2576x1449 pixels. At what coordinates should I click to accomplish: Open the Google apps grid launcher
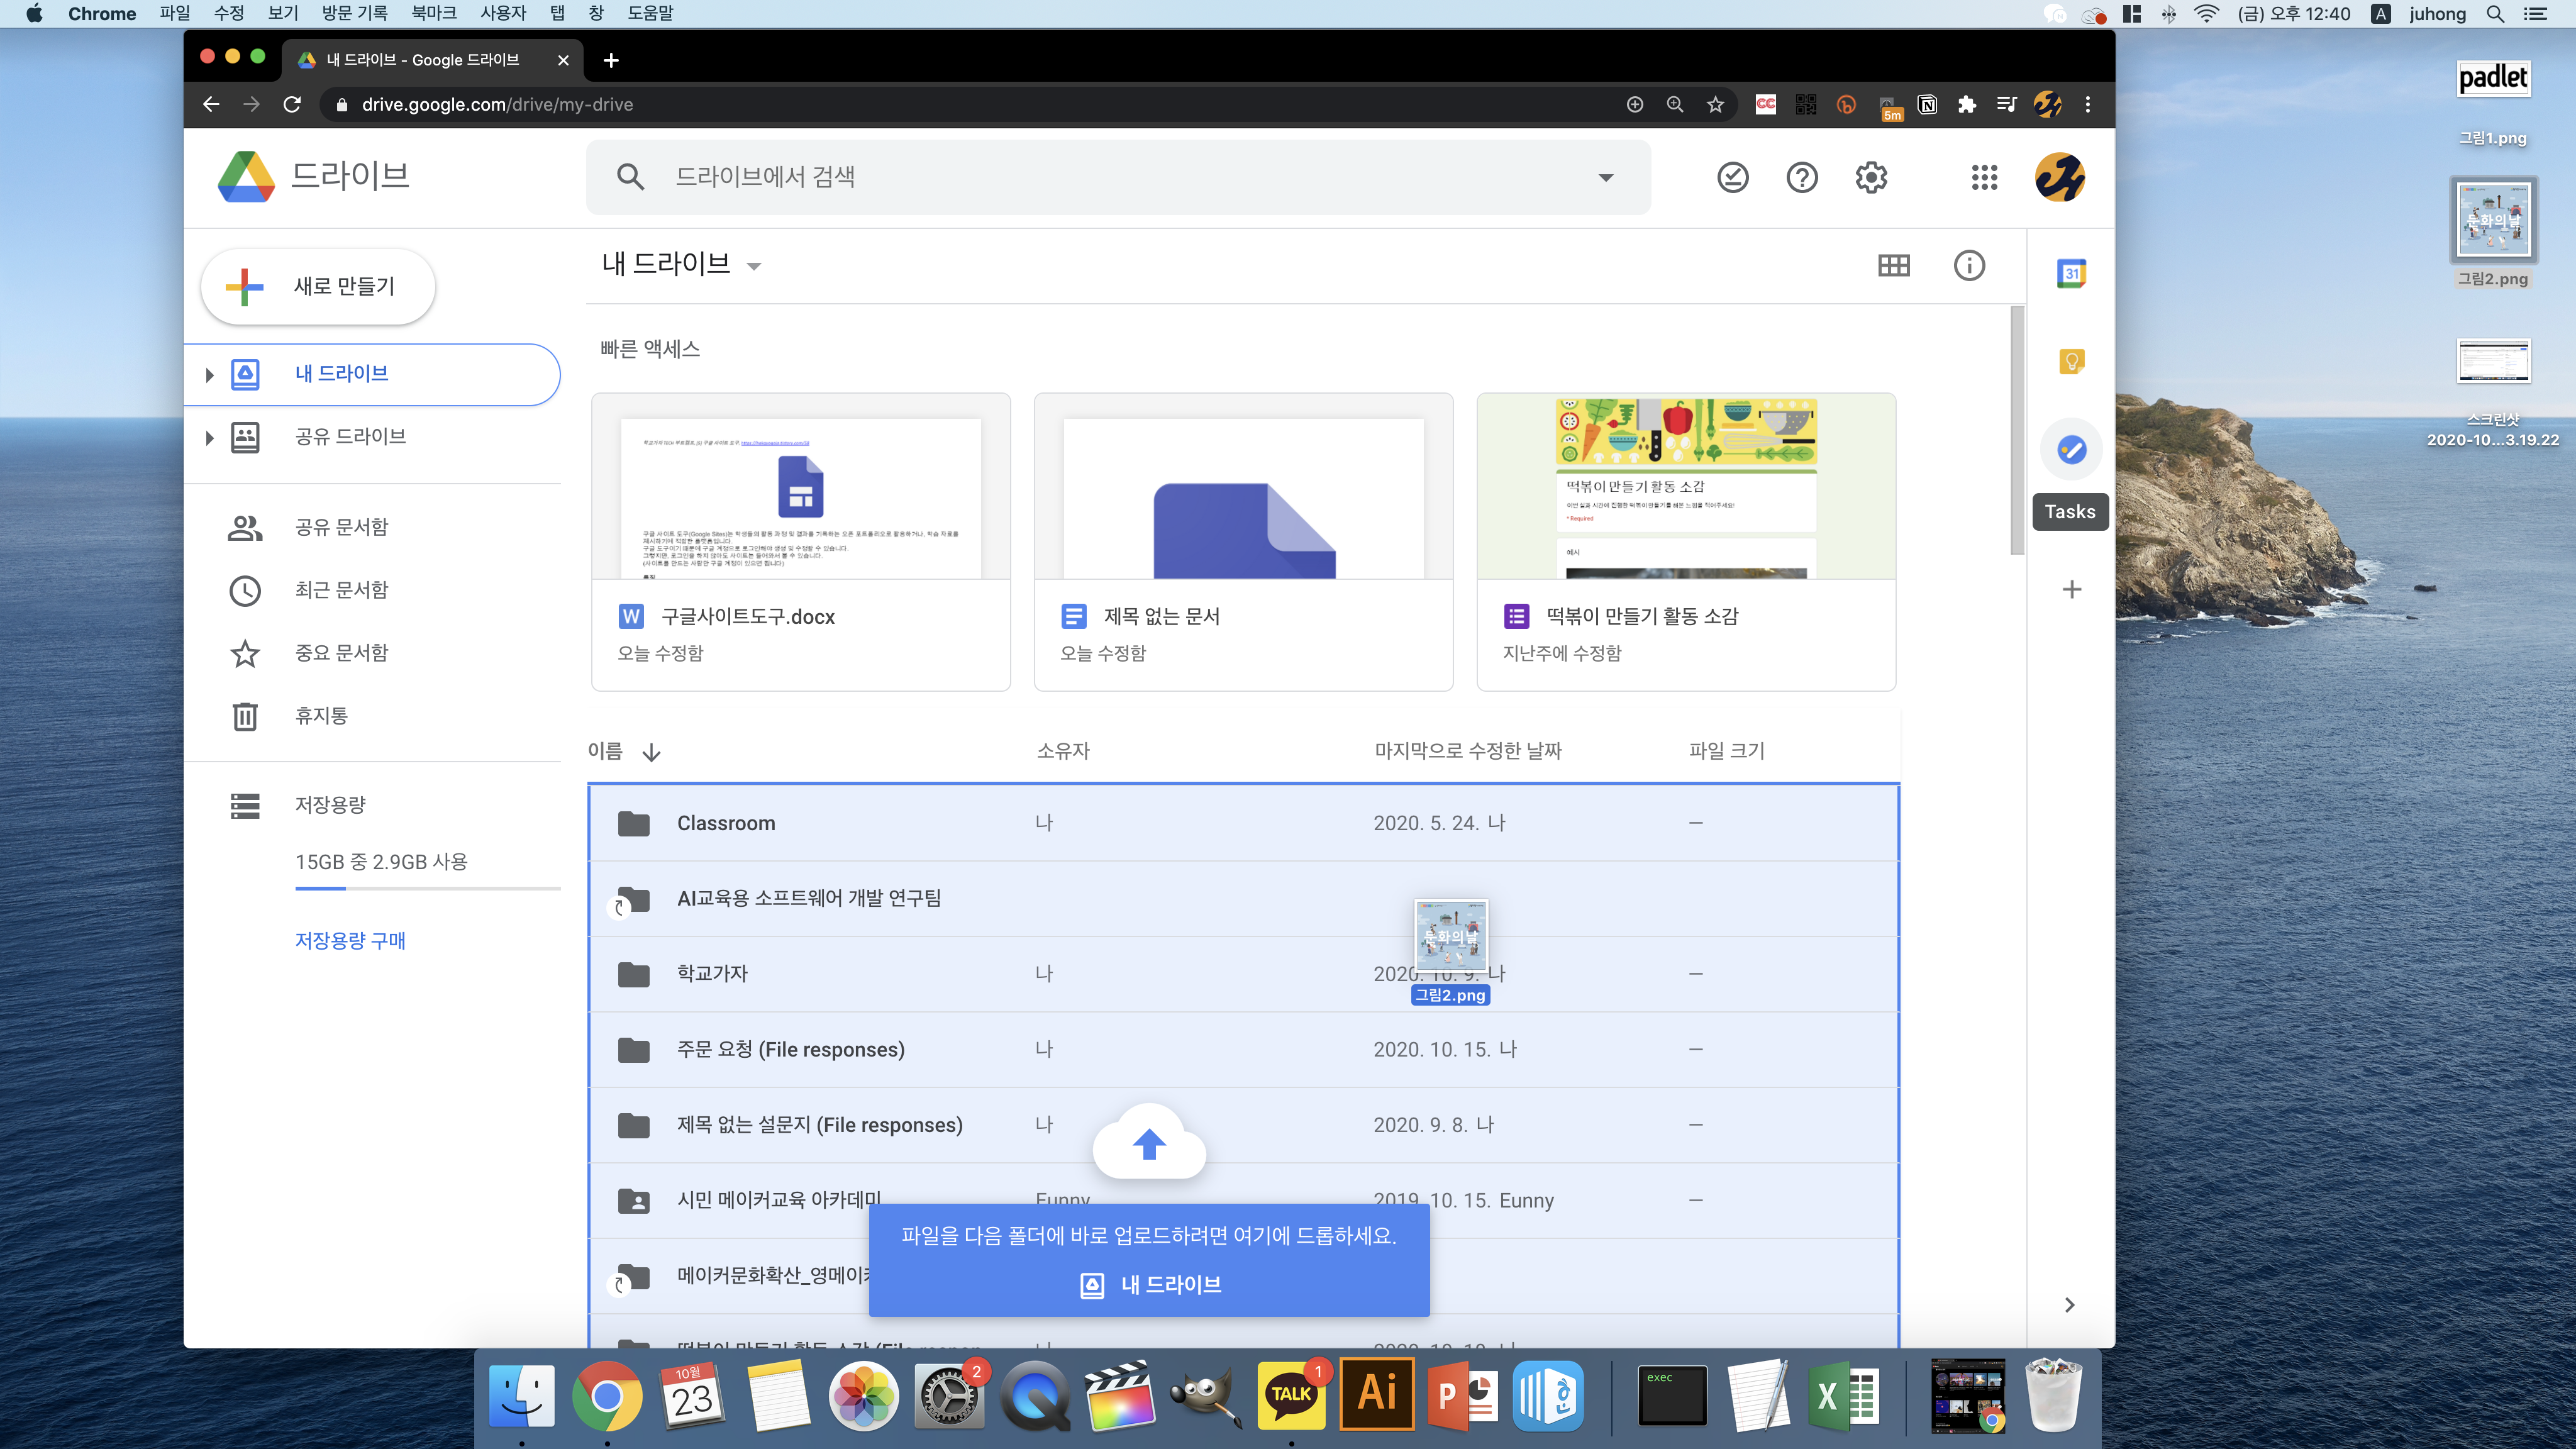(x=1984, y=178)
